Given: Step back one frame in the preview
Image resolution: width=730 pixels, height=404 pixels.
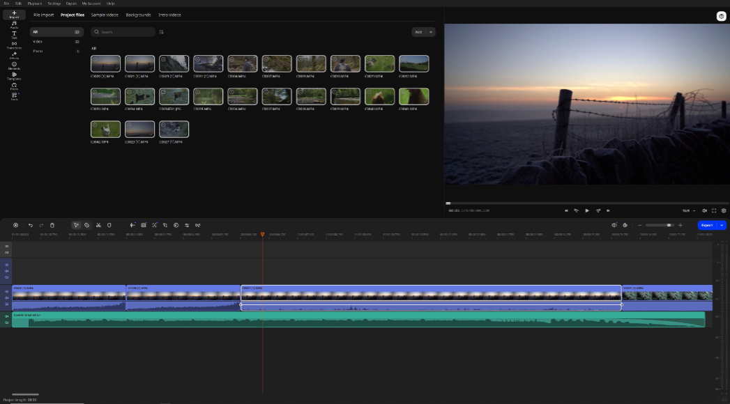Looking at the screenshot, I should click(577, 210).
